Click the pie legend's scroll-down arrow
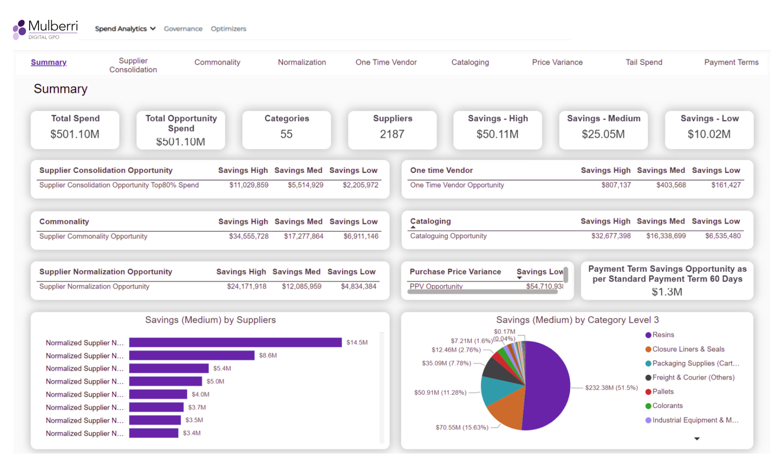The height and width of the screenshot is (470, 783). [x=697, y=439]
